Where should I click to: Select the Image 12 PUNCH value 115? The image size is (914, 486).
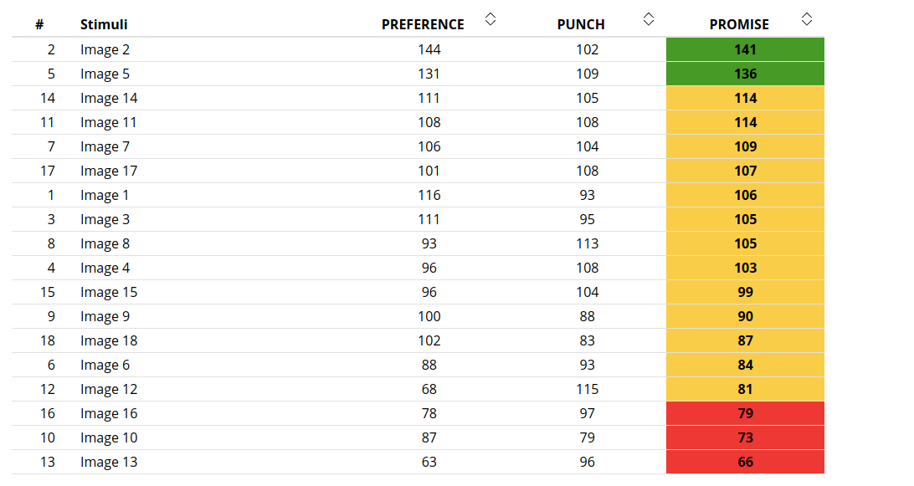point(587,389)
